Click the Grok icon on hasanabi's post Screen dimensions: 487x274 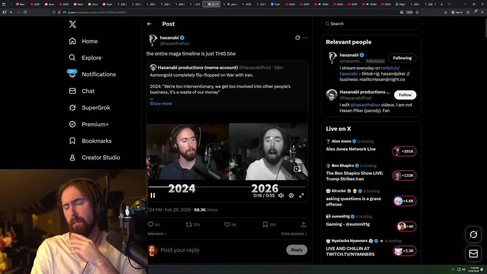(x=298, y=38)
